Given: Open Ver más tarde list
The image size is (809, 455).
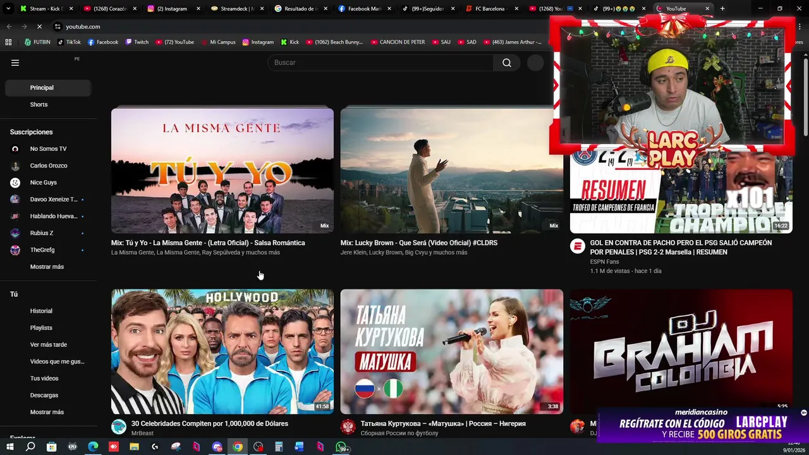Looking at the screenshot, I should tap(48, 344).
